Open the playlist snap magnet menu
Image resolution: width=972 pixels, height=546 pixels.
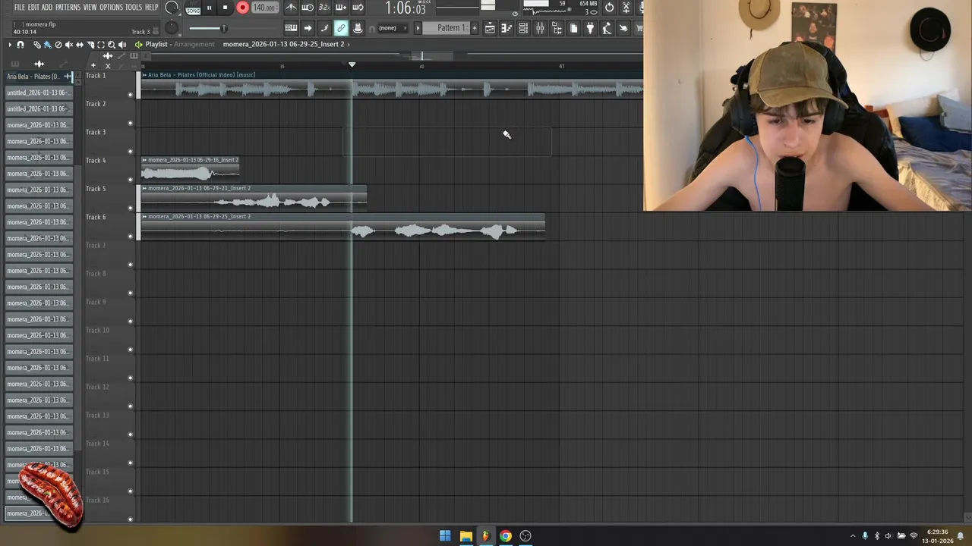click(x=21, y=45)
